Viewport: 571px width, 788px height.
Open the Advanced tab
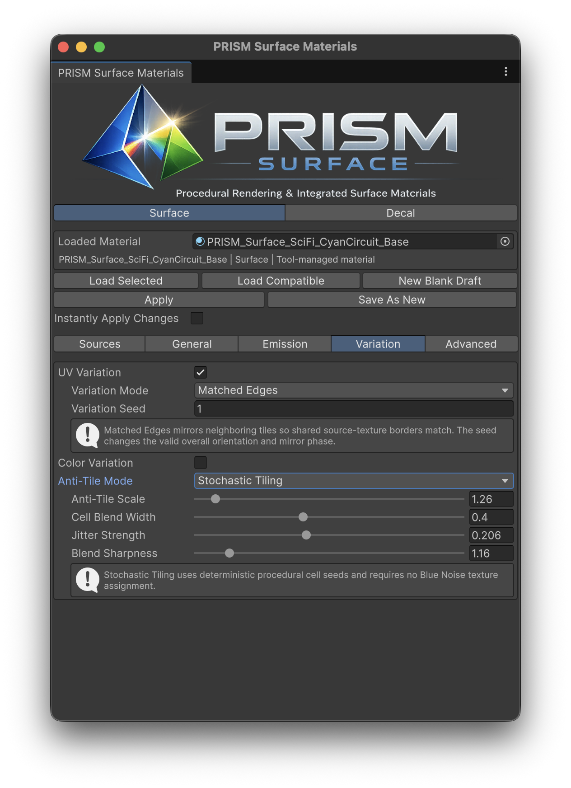tap(471, 344)
